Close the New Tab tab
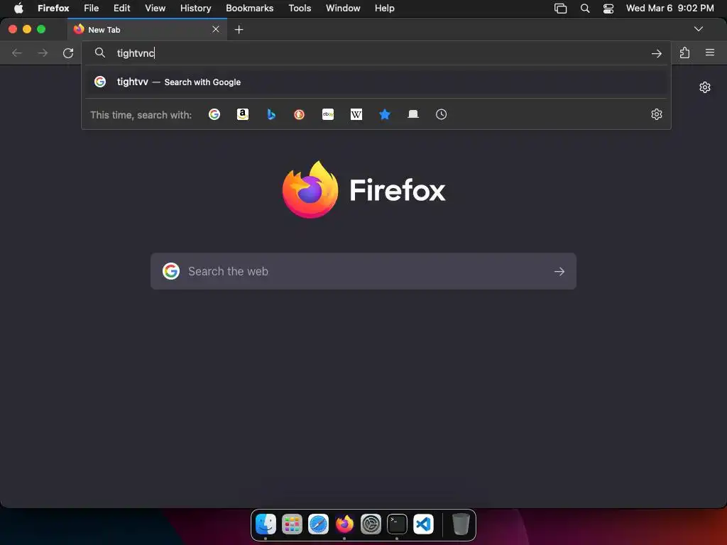 (216, 29)
